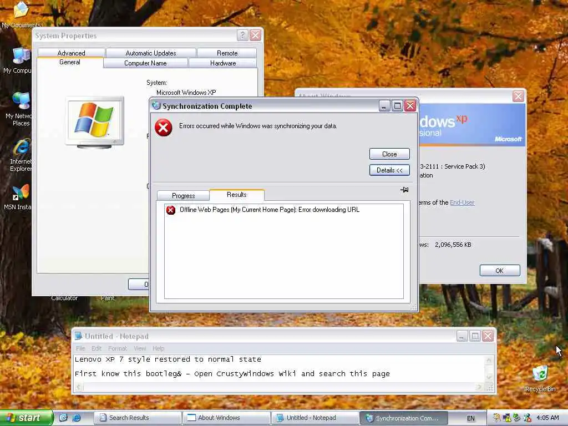Click the first system tray icon
This screenshot has width=568, height=426.
(496, 418)
